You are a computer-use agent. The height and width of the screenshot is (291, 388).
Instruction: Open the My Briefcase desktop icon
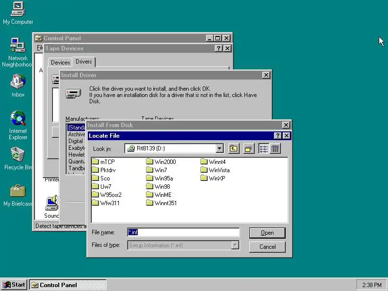[x=18, y=195]
